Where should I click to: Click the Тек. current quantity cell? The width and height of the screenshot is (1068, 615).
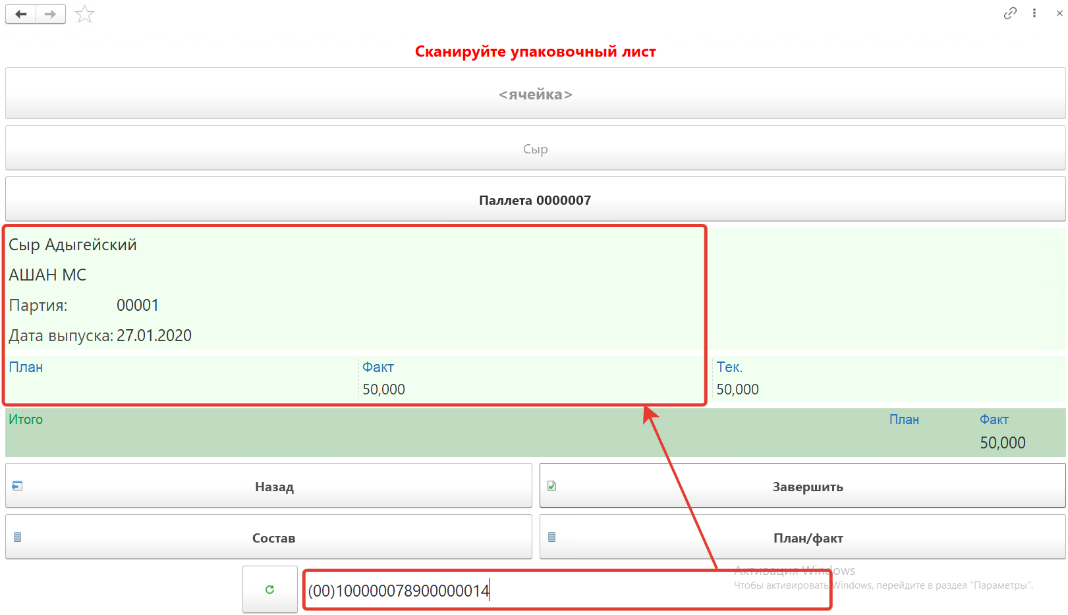737,389
